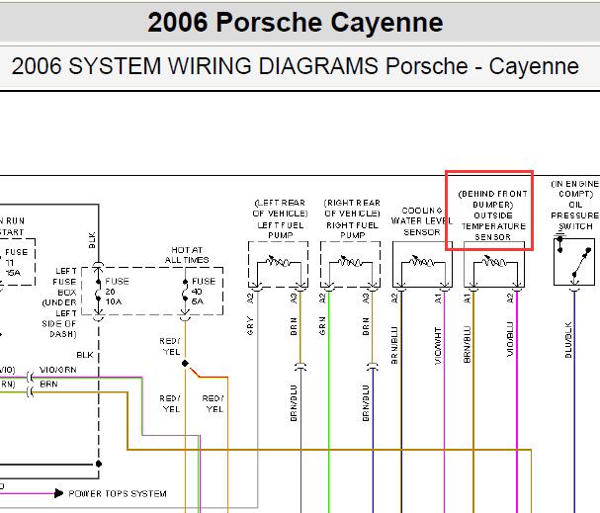Click the BLK label below Fuse 20
This screenshot has height=513, width=600.
coord(85,355)
